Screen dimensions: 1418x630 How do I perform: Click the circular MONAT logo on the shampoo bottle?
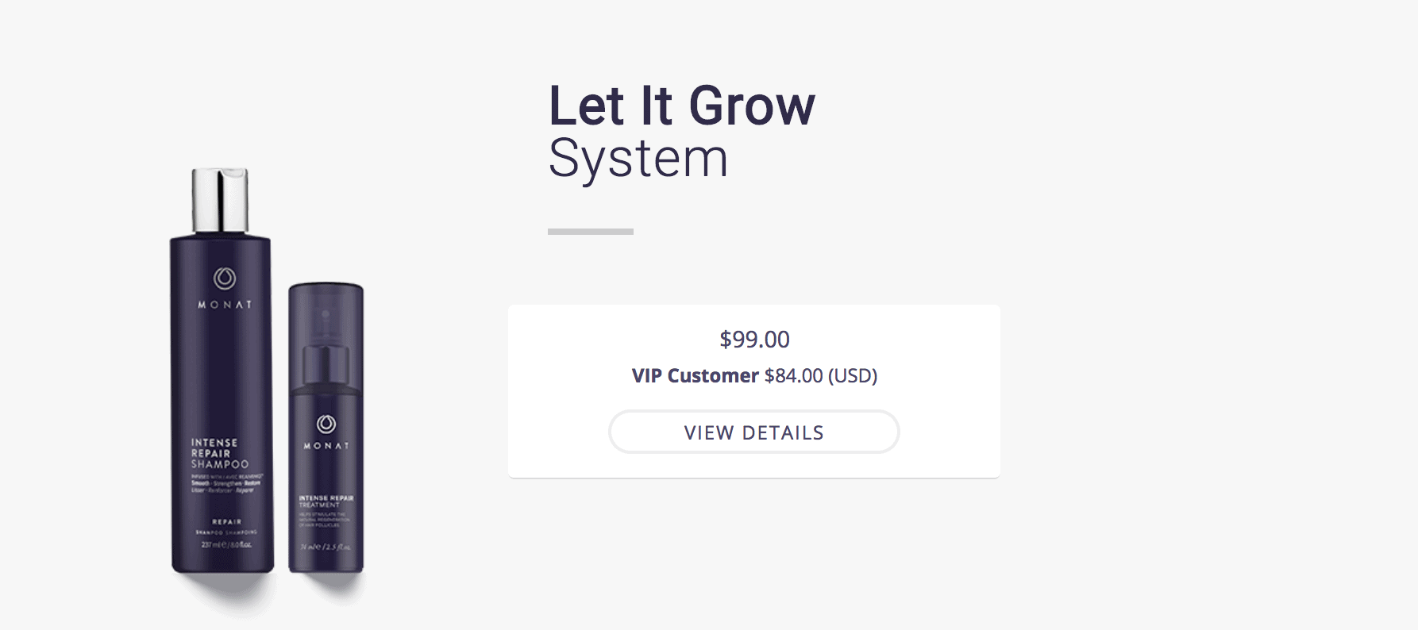coord(225,278)
